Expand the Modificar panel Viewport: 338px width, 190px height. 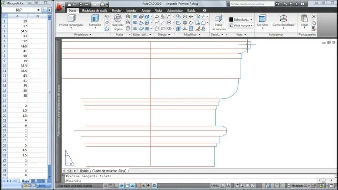click(x=192, y=34)
